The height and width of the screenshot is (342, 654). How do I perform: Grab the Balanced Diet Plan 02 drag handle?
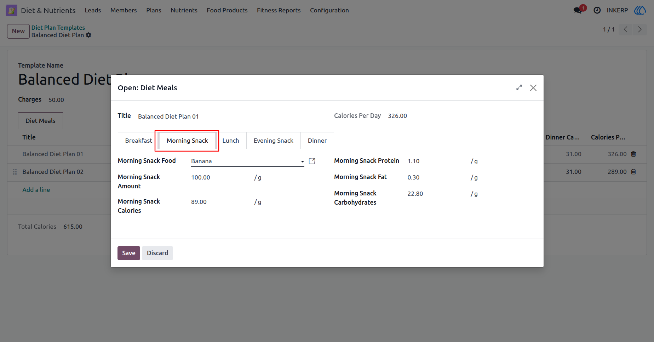pos(15,172)
